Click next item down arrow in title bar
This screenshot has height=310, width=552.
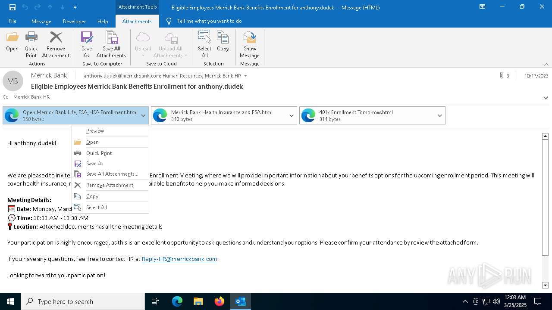[x=63, y=7]
